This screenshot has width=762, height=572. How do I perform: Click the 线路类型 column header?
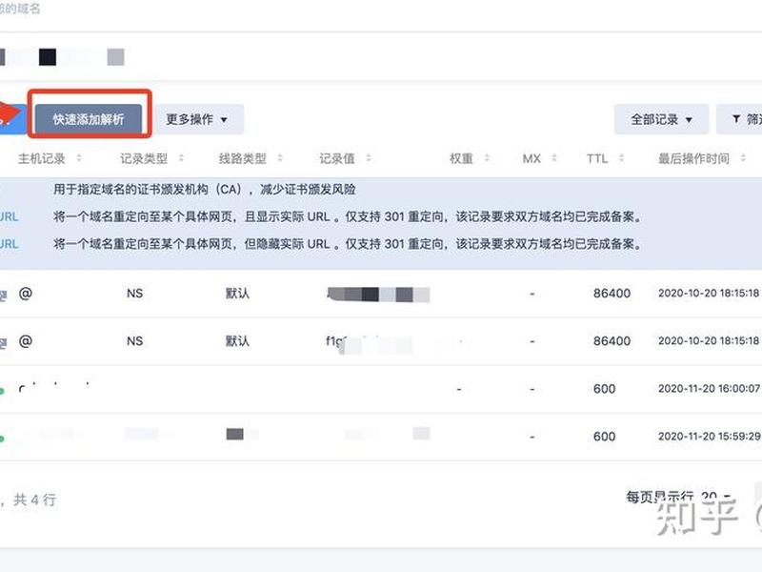tap(243, 158)
